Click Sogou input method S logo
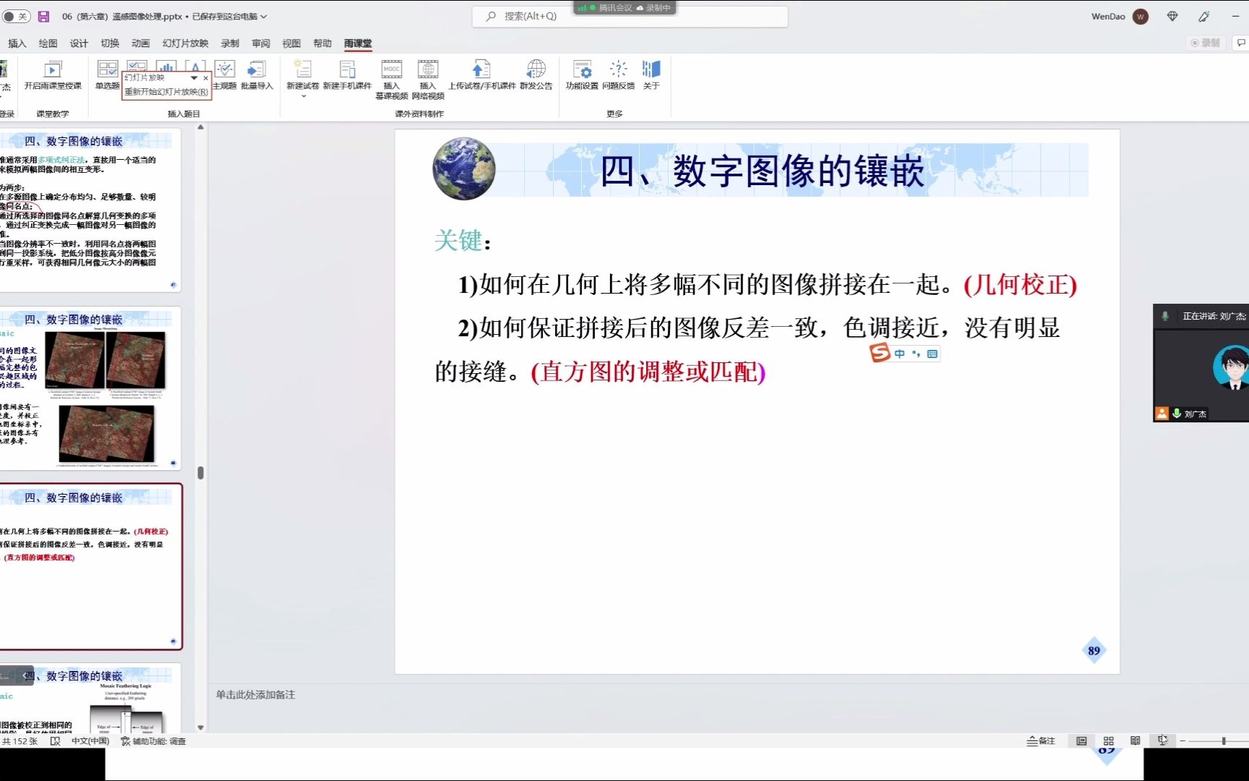Viewport: 1249px width, 781px height. coord(880,353)
